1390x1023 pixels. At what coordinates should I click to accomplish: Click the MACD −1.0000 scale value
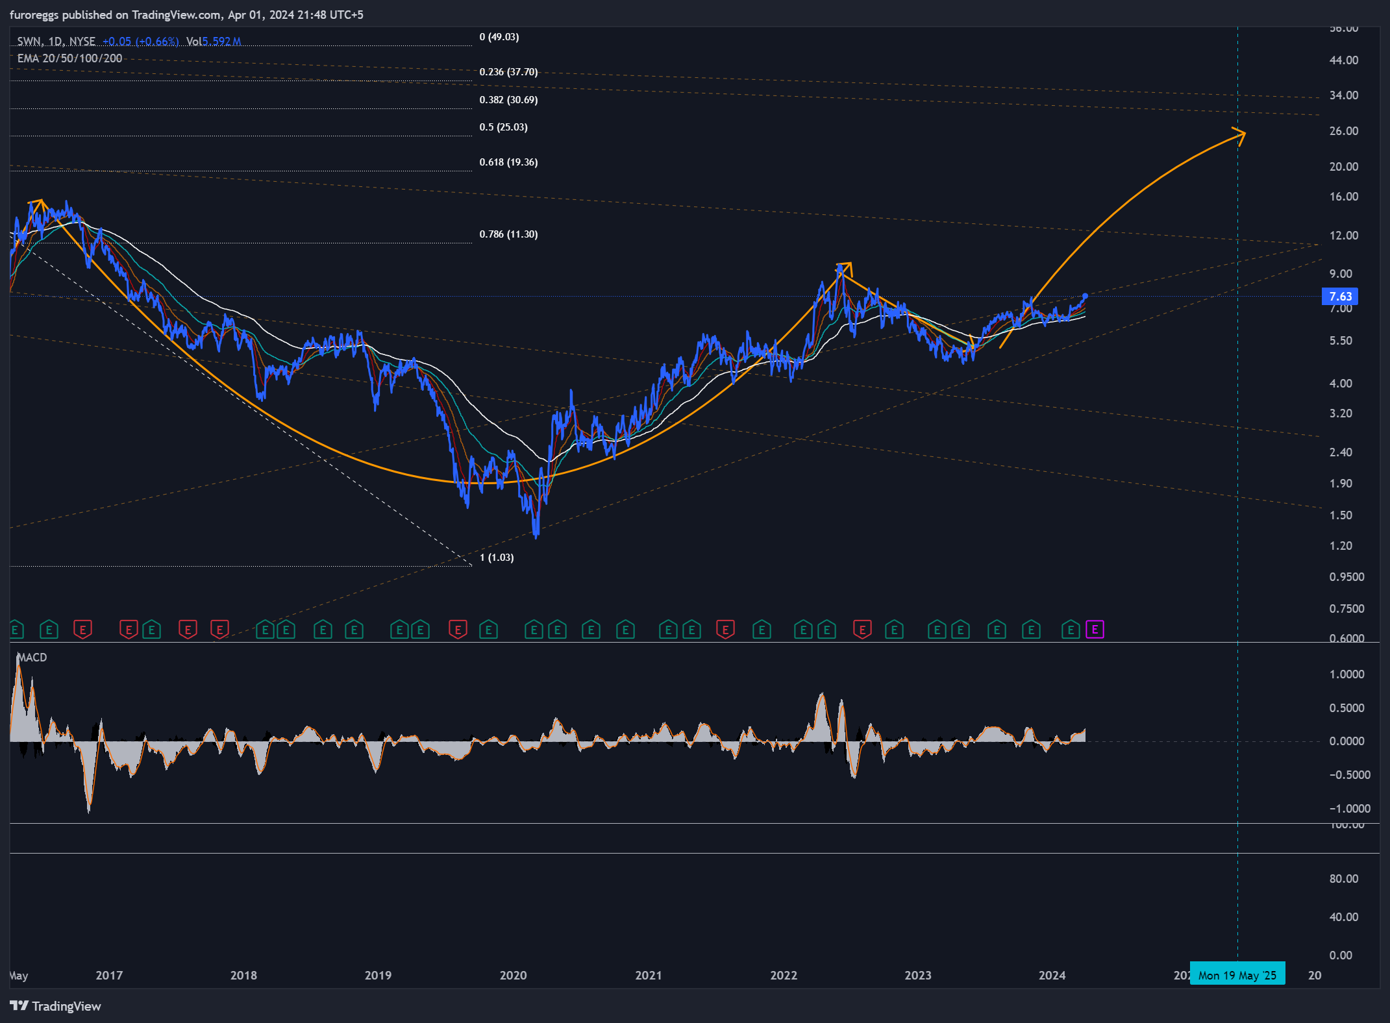1350,809
